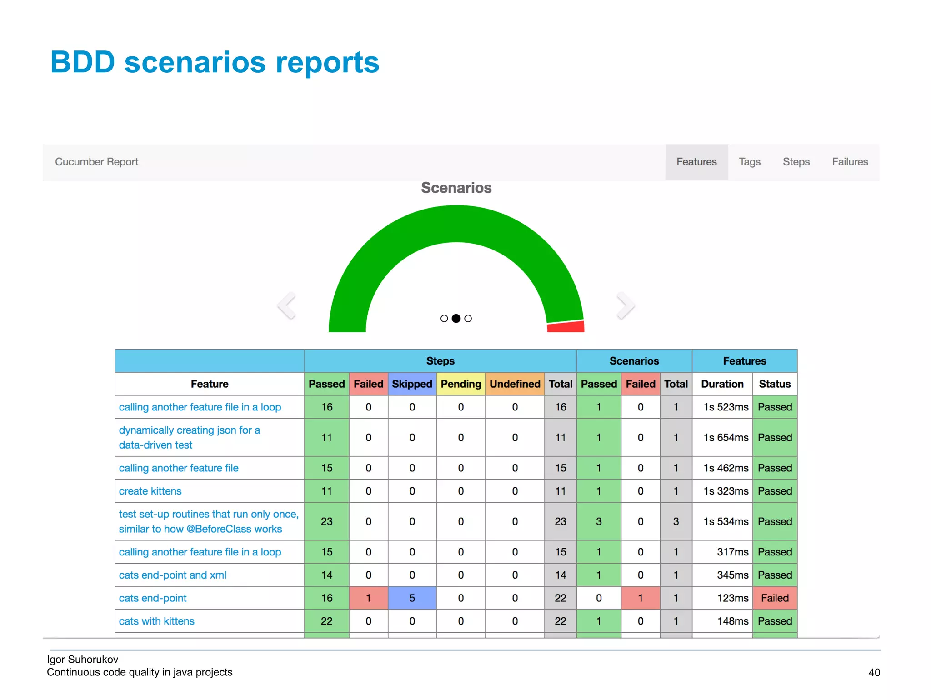Image resolution: width=931 pixels, height=700 pixels.
Task: Click the Duration column header
Action: tap(722, 384)
